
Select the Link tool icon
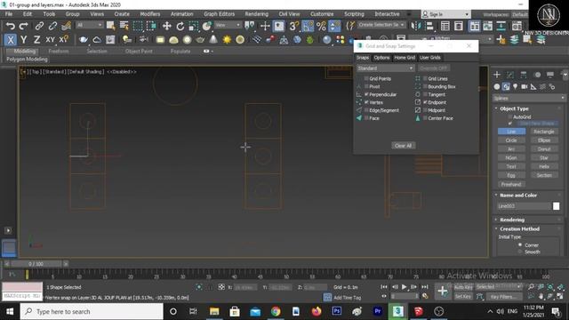coord(39,26)
